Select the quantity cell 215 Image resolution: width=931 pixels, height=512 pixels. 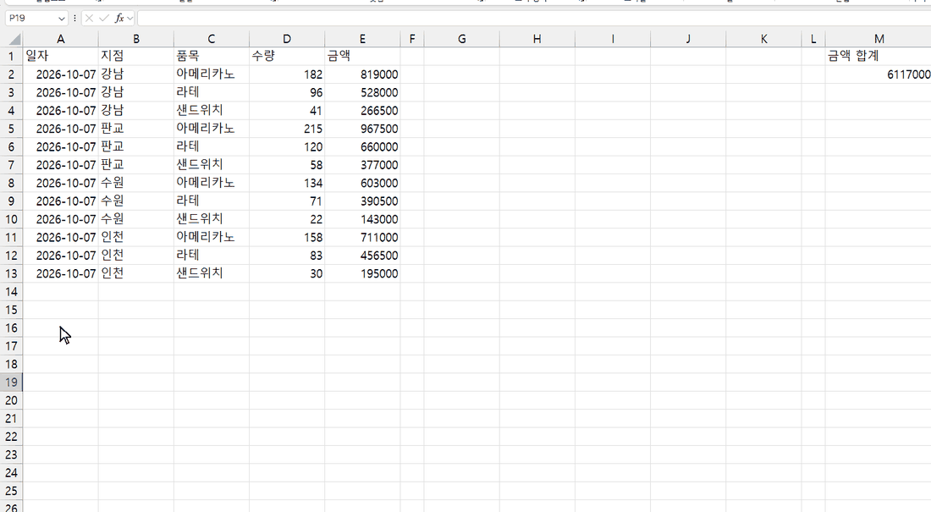point(287,129)
